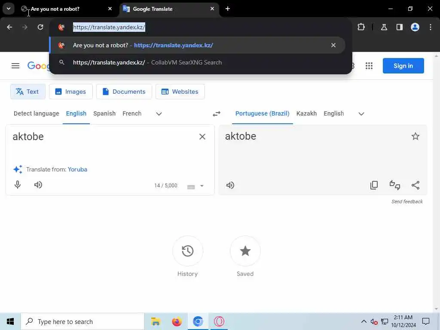Open a new browser tab
The image size is (440, 330).
pyautogui.click(x=228, y=9)
